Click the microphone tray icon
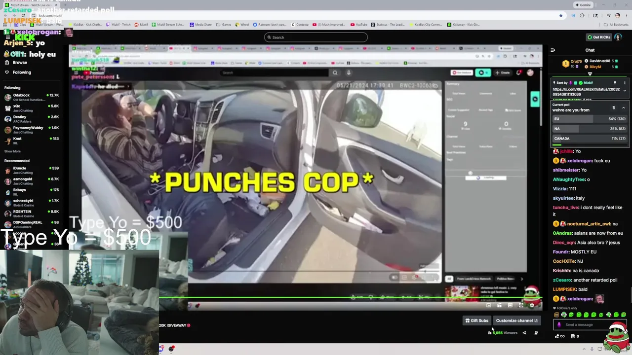This screenshot has width=632, height=355. click(592, 349)
